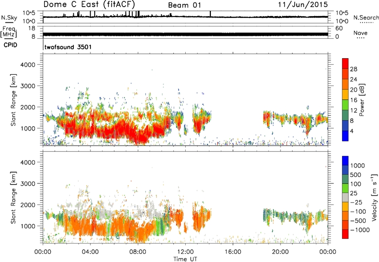Image resolution: width=379 pixels, height=262 pixels.
Task: Click the '18' frequency axis tick
Action: tap(32, 28)
